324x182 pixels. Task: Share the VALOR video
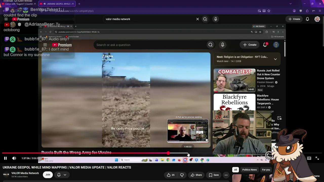[x=196, y=175]
